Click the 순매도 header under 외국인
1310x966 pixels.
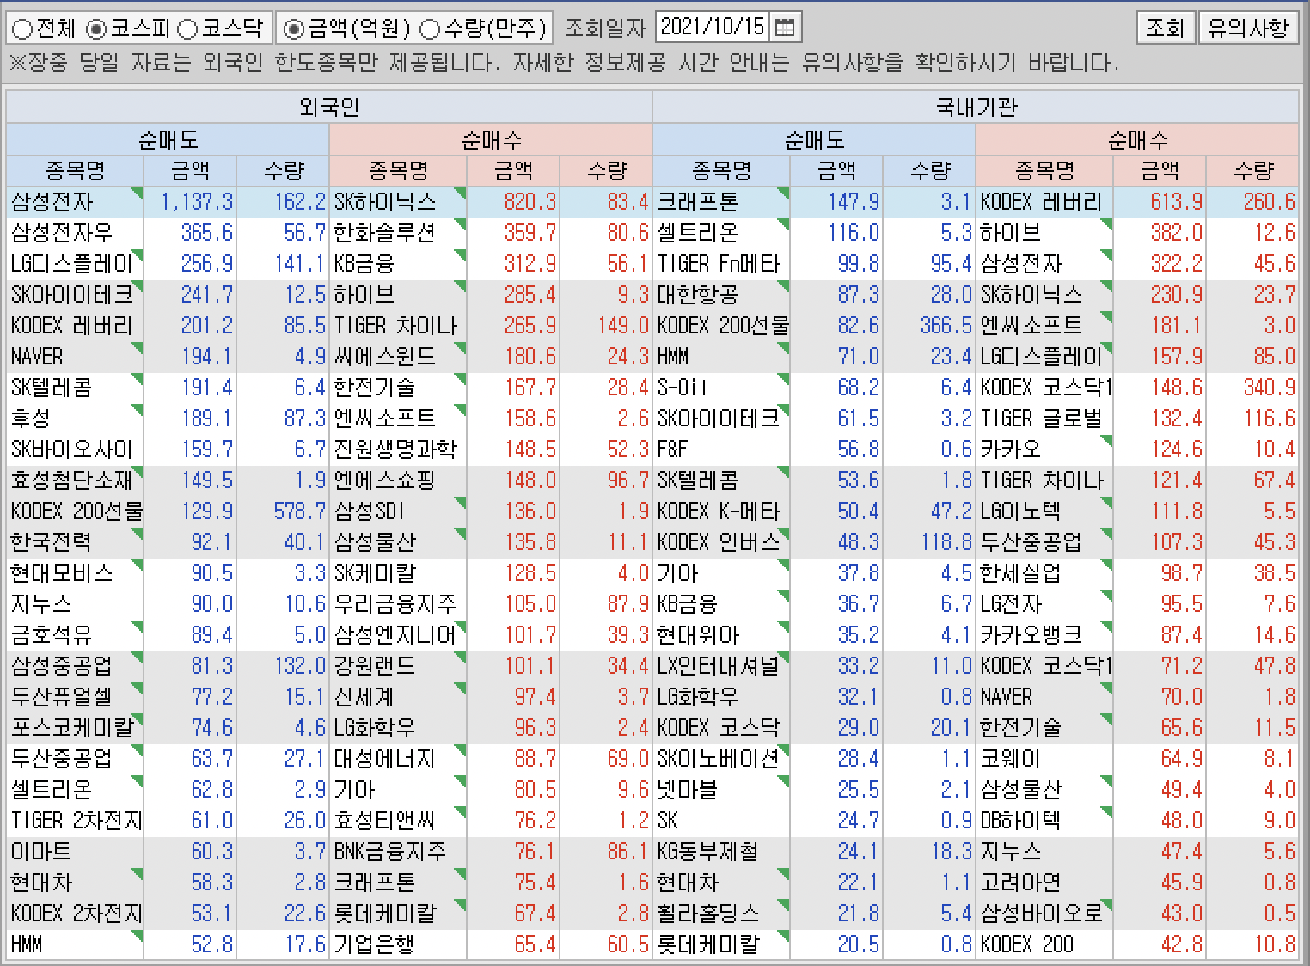click(x=168, y=139)
